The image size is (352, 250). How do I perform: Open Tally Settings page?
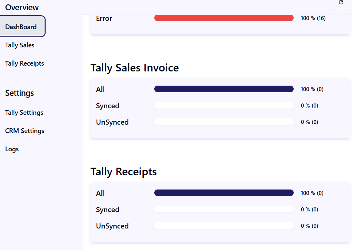[x=24, y=113]
